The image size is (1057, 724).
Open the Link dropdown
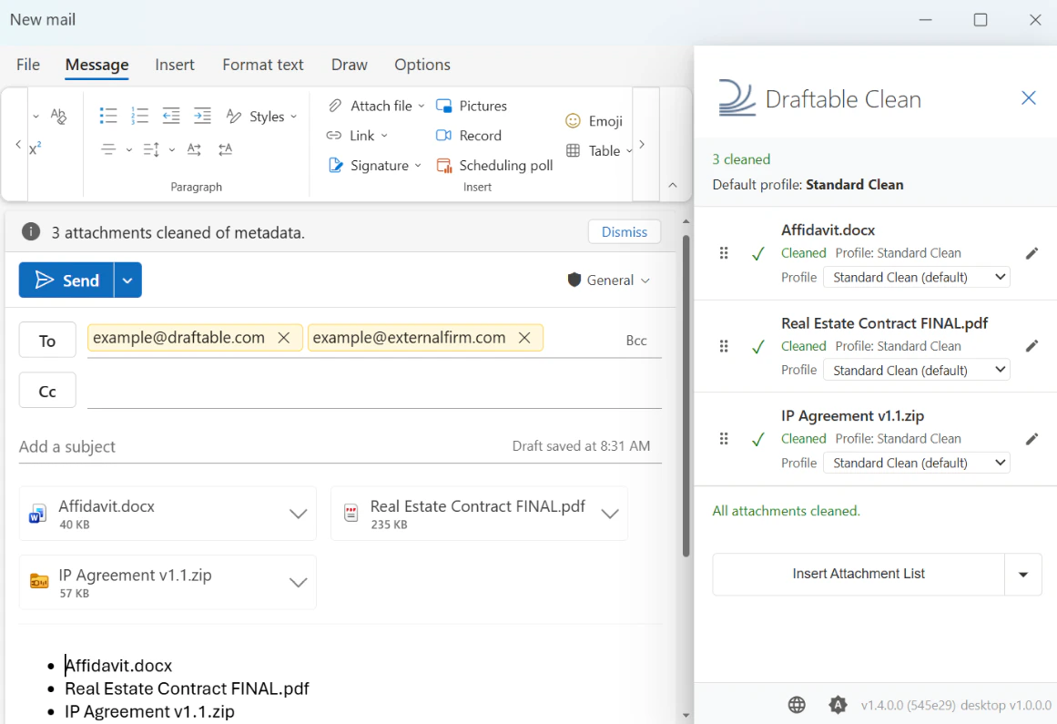click(x=357, y=136)
